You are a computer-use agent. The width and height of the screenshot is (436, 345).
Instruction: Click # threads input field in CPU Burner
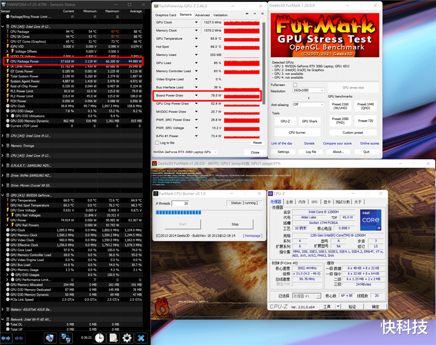pos(180,203)
